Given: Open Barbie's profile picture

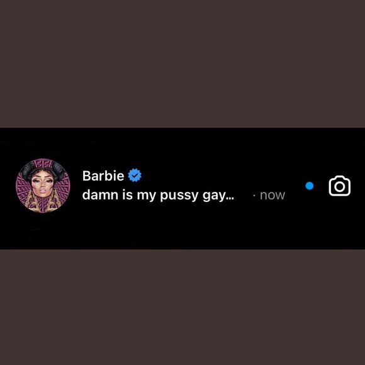Looking at the screenshot, I should 43,186.
